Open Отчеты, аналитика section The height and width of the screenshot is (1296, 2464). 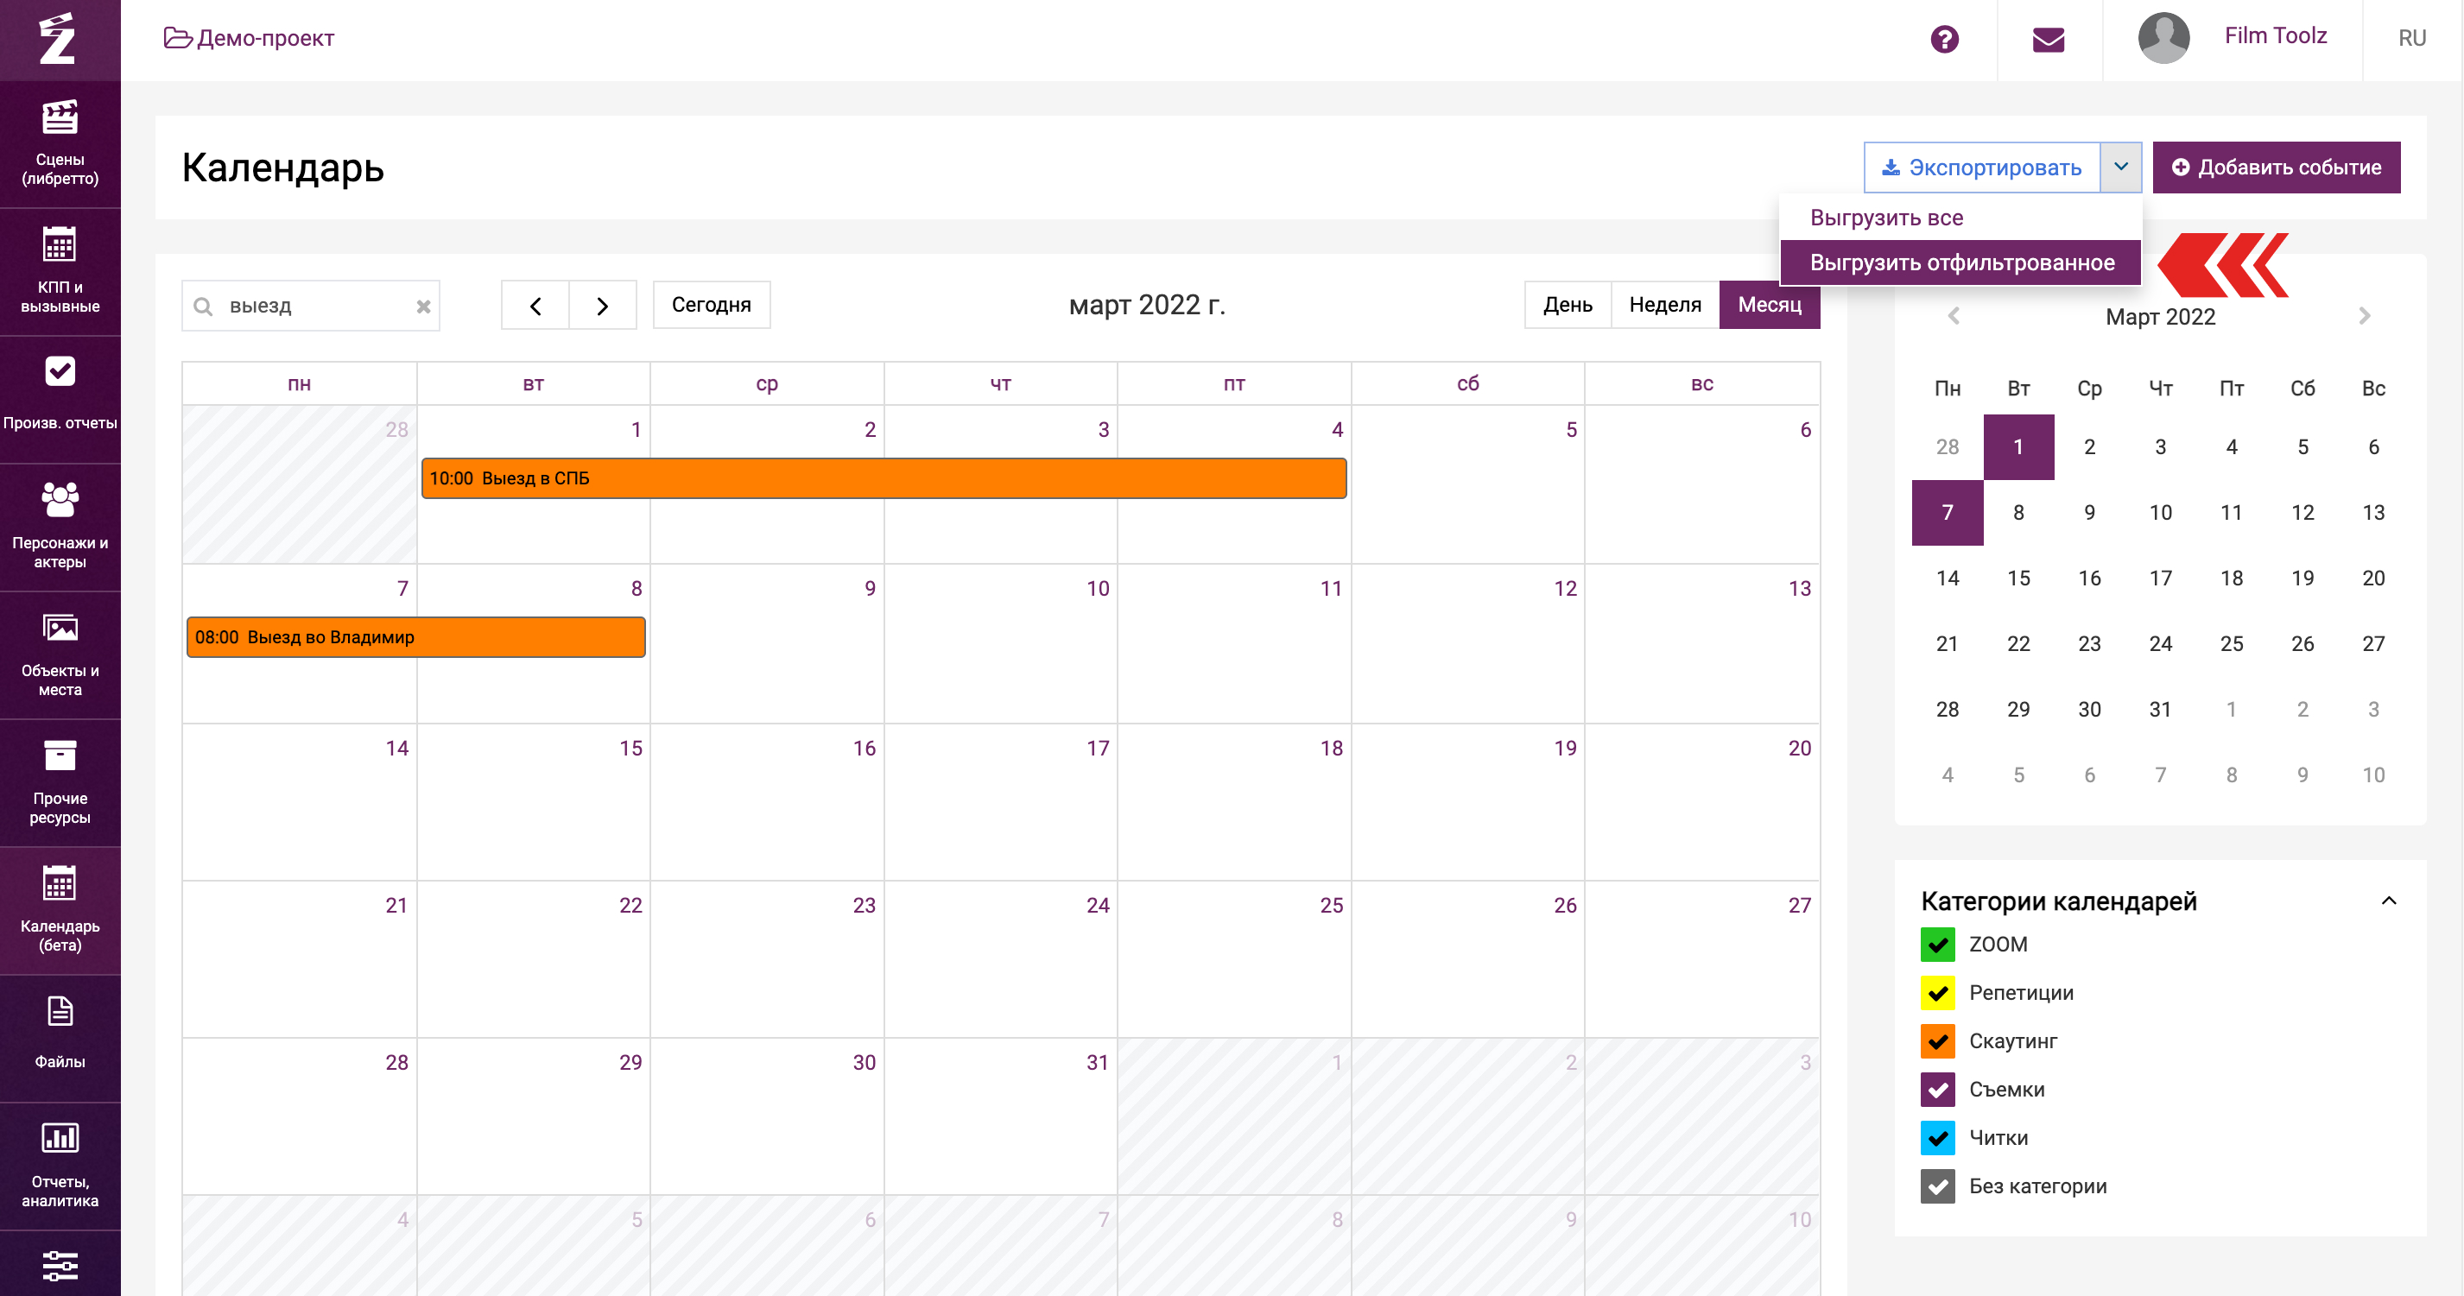60,1166
